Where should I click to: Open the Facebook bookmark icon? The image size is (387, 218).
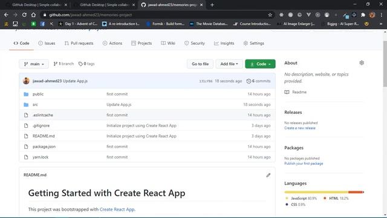pos(42,24)
